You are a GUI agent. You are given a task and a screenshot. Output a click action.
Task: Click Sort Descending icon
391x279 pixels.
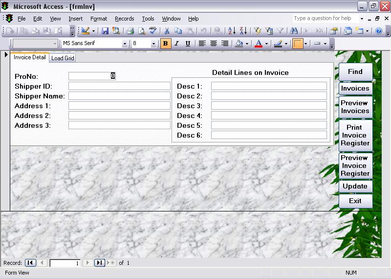tap(243, 31)
